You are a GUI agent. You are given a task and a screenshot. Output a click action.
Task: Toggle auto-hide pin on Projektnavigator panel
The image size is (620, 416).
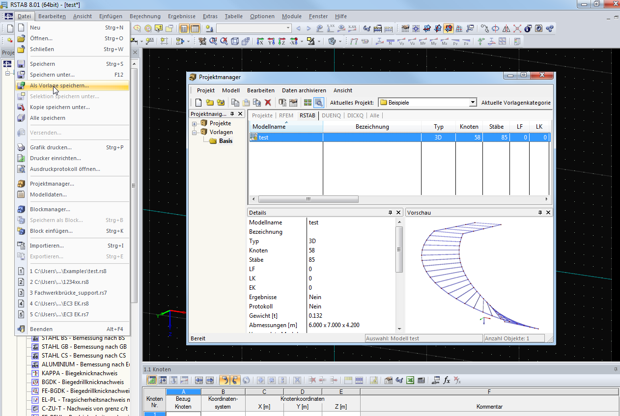tap(232, 114)
